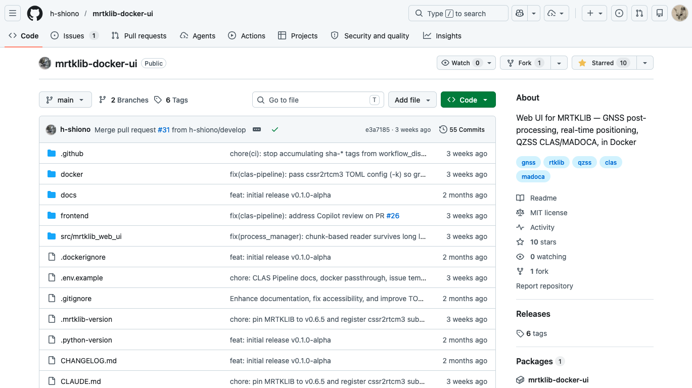Switch to the Agents tab
692x388 pixels.
(198, 36)
